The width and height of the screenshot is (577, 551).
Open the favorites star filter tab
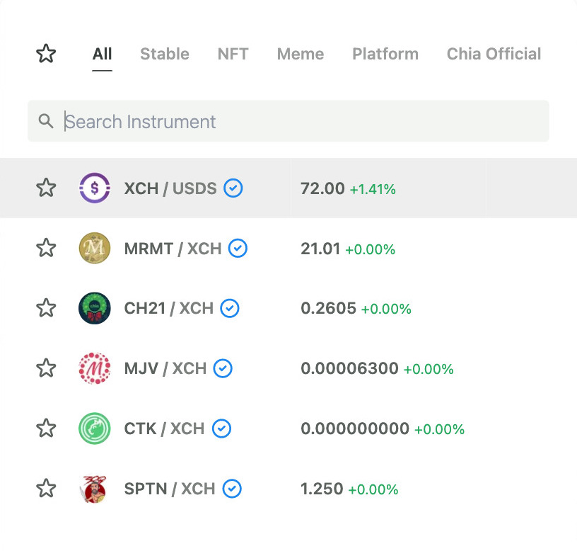click(x=46, y=54)
